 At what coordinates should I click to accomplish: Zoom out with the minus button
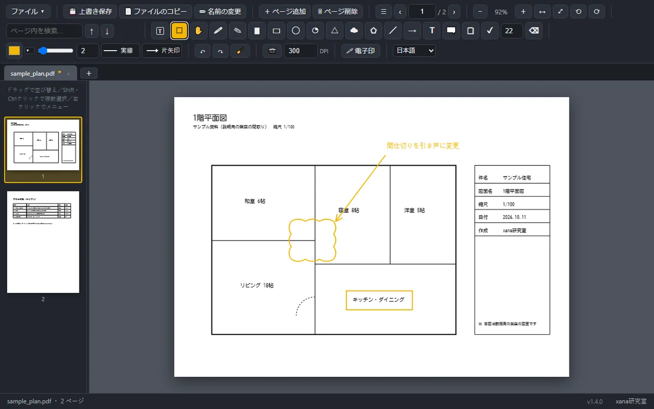[480, 11]
